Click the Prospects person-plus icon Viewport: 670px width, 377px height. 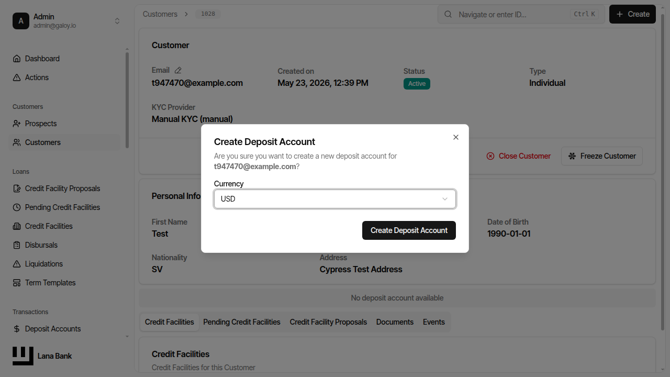point(17,124)
